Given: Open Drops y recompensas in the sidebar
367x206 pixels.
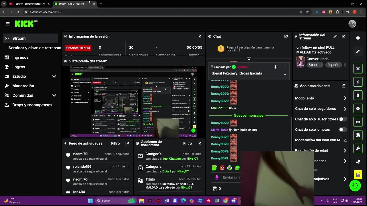Looking at the screenshot, I should coord(32,105).
